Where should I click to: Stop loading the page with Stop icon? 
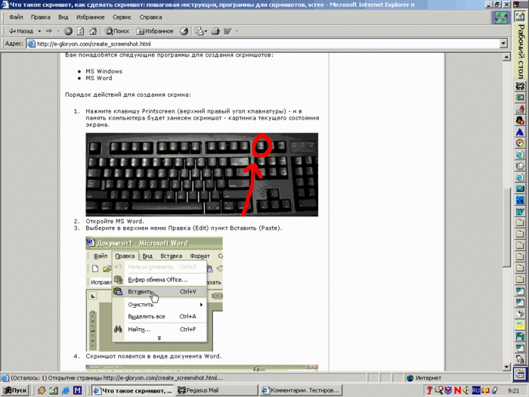(68, 31)
